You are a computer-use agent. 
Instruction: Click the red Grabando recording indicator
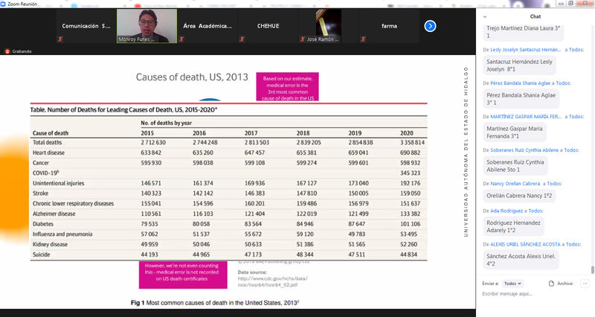click(x=7, y=51)
